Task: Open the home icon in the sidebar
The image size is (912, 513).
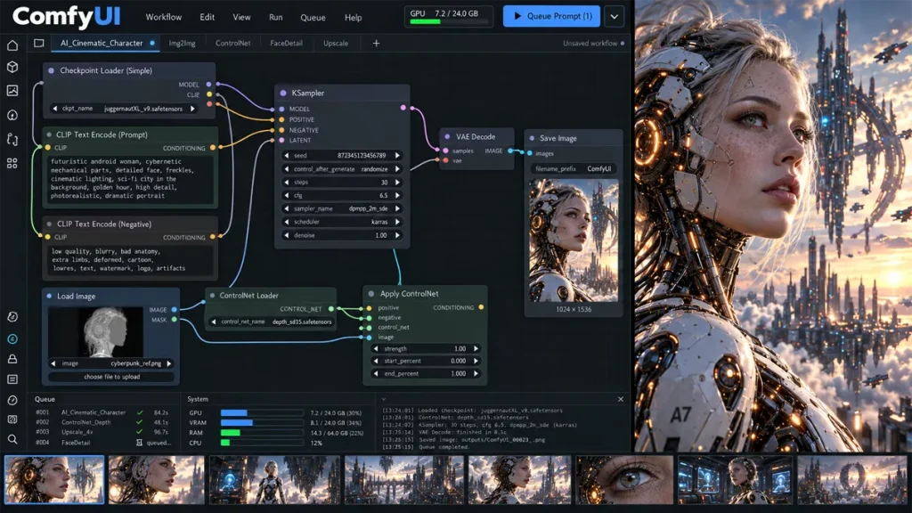Action: (12, 45)
